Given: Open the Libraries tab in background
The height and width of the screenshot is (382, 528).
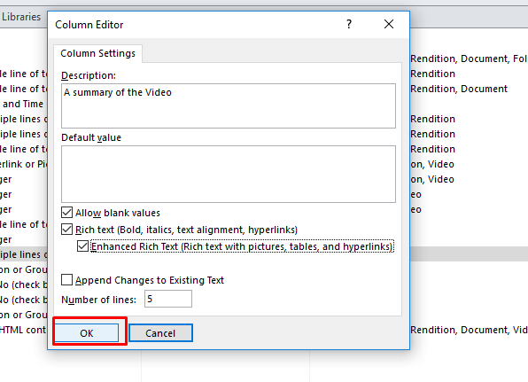Looking at the screenshot, I should (x=21, y=17).
